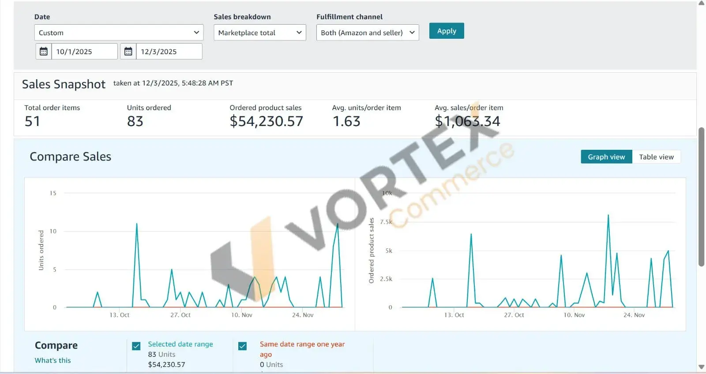The image size is (706, 374).
Task: Focus the end date field 12/3/2025
Action: click(169, 52)
